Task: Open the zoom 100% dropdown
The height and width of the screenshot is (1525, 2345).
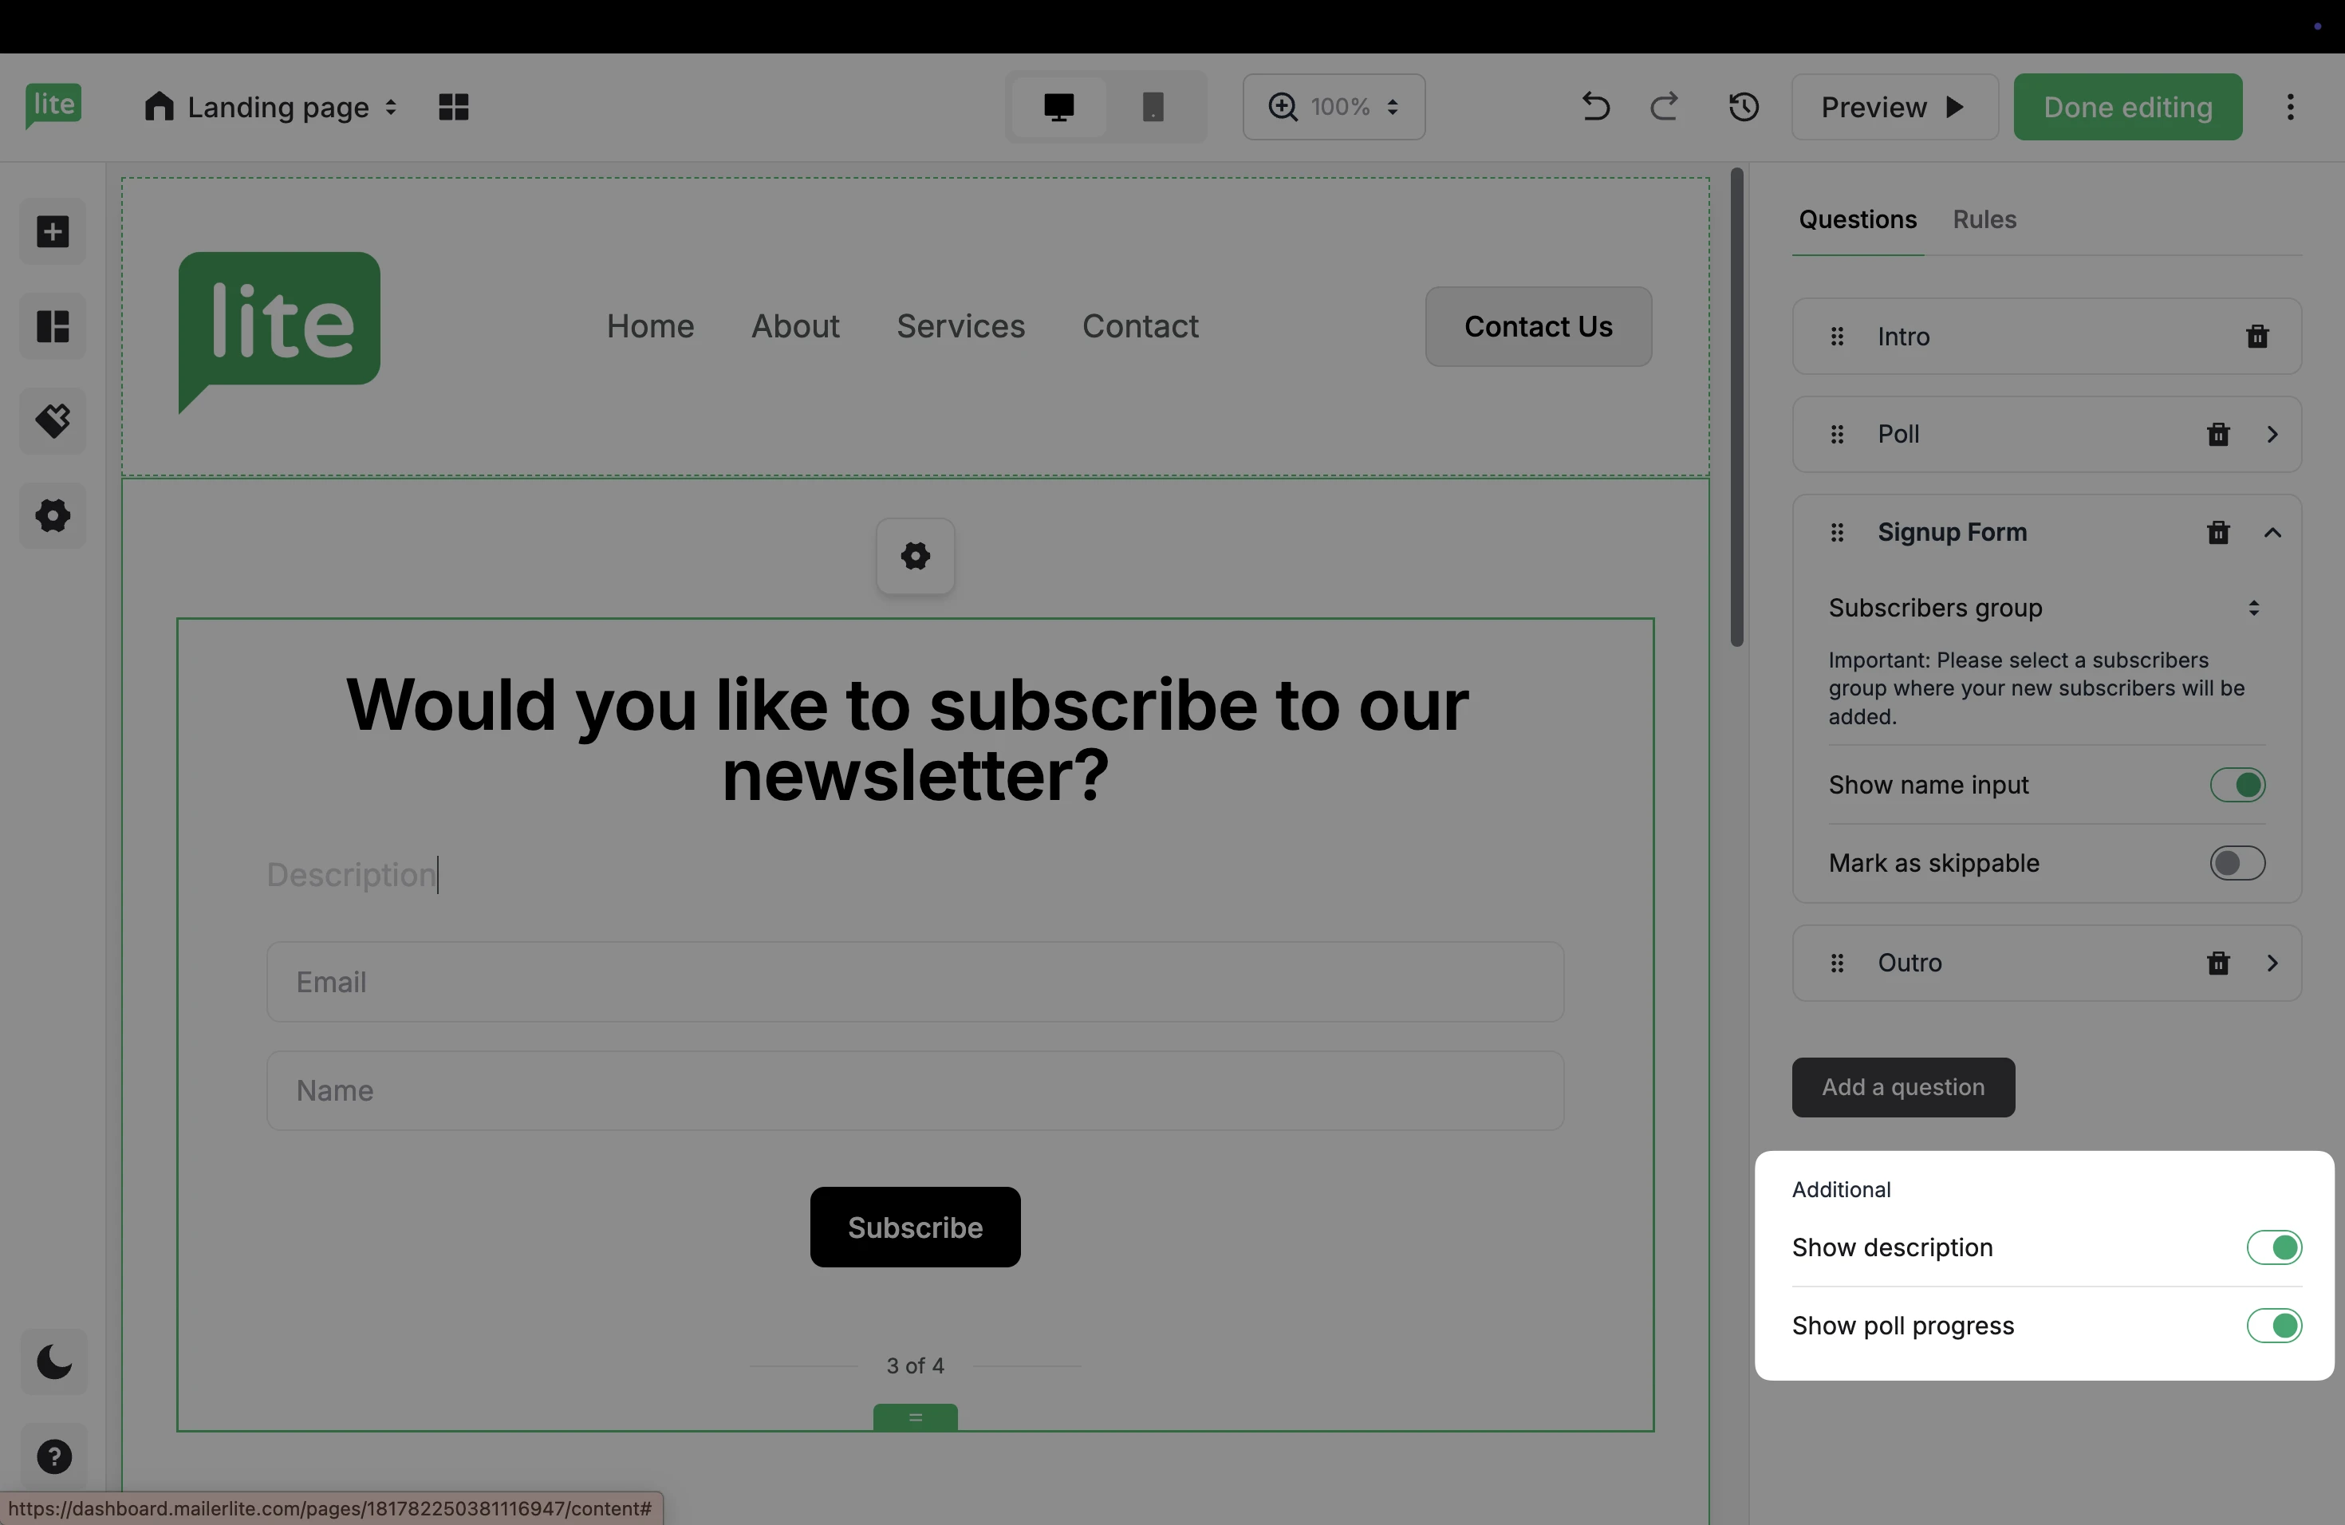Action: 1333,106
